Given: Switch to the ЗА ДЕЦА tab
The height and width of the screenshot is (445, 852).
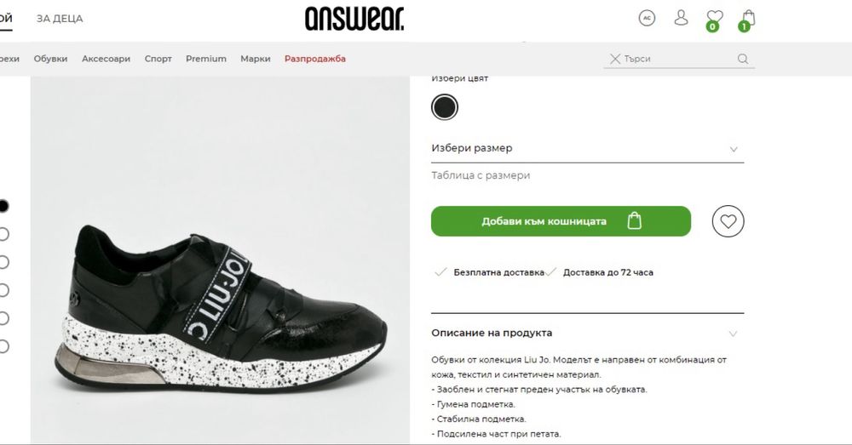Looking at the screenshot, I should [x=60, y=19].
